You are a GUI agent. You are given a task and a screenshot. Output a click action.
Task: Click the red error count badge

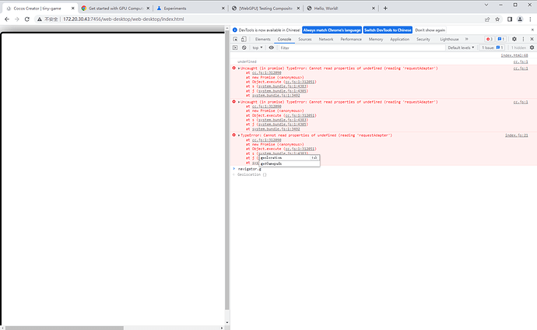489,39
